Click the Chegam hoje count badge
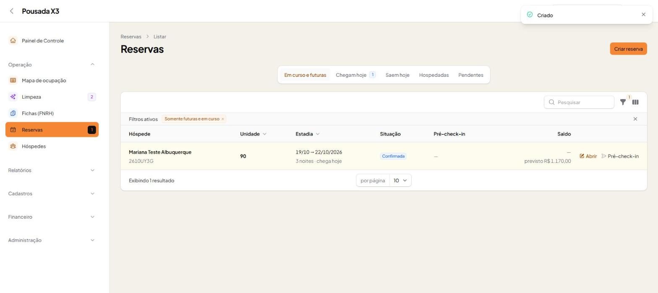The height and width of the screenshot is (293, 658). (x=372, y=75)
